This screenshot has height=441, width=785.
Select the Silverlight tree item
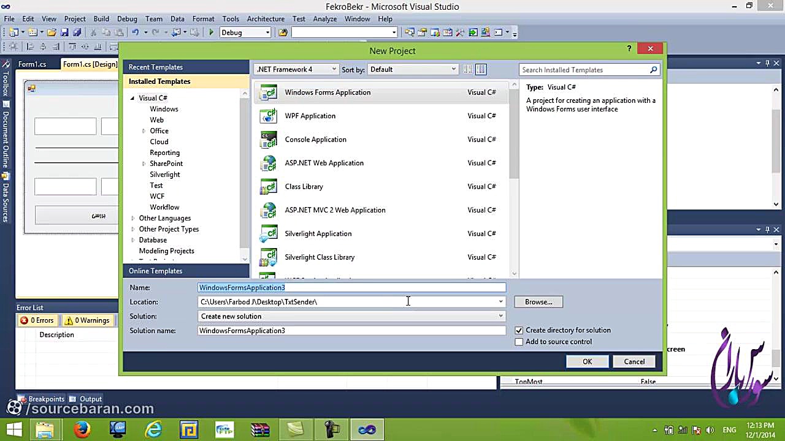165,175
